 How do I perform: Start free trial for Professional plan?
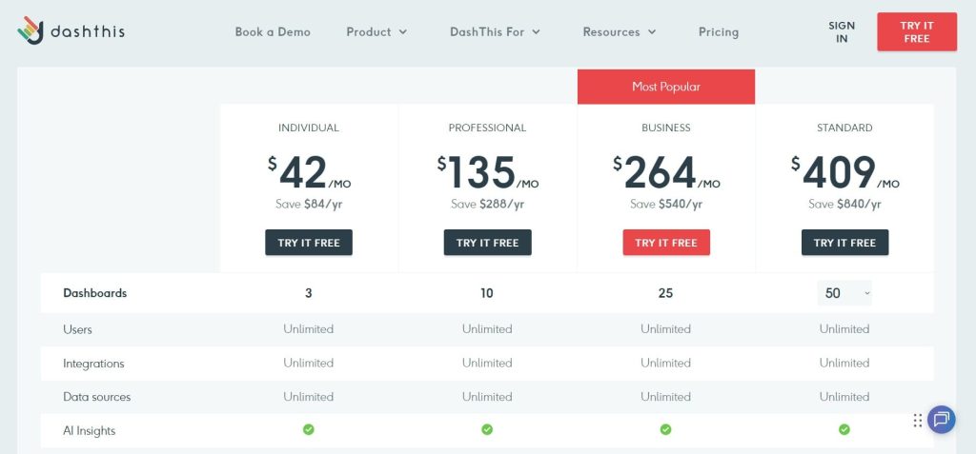pos(487,243)
